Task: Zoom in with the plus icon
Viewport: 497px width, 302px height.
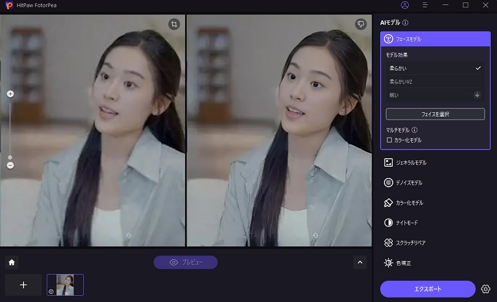Action: pyautogui.click(x=10, y=94)
